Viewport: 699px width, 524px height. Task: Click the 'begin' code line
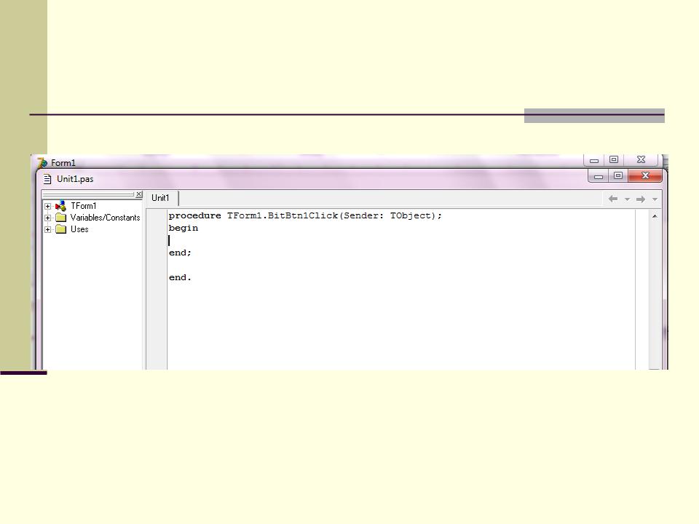click(183, 228)
